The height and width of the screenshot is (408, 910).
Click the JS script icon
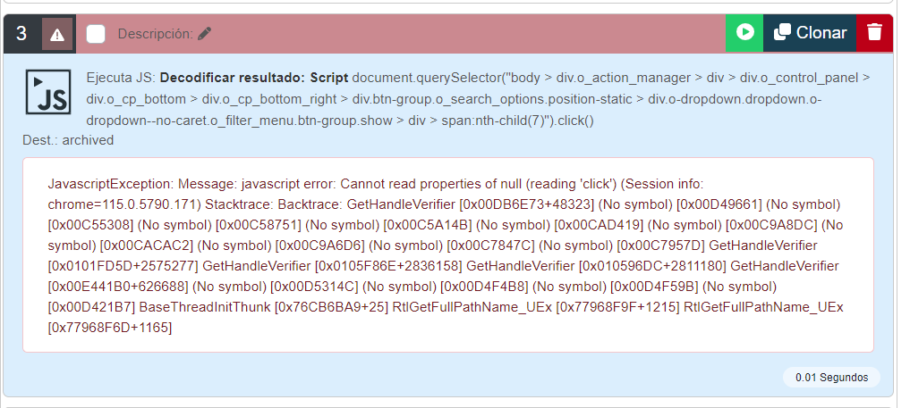[48, 92]
